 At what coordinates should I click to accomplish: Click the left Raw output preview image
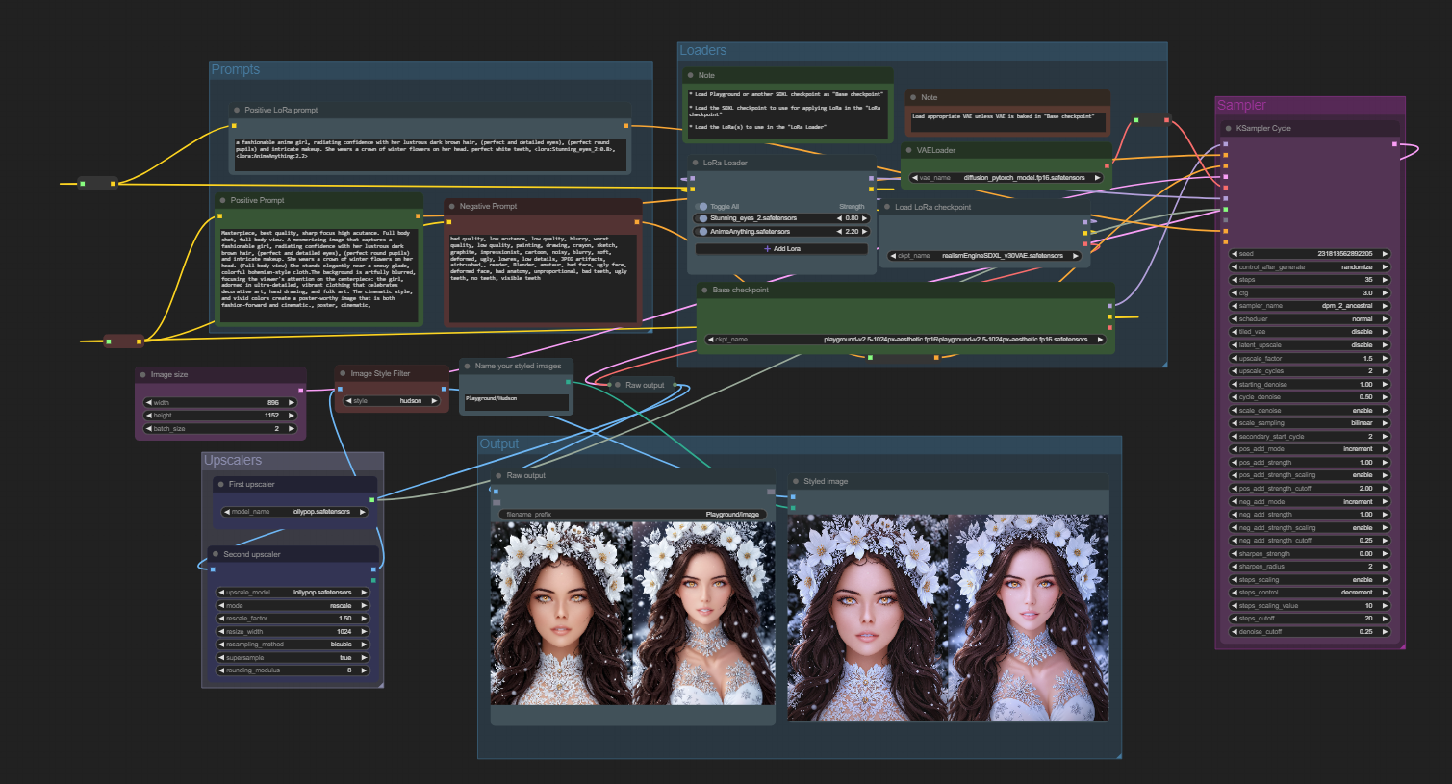pyautogui.click(x=562, y=614)
